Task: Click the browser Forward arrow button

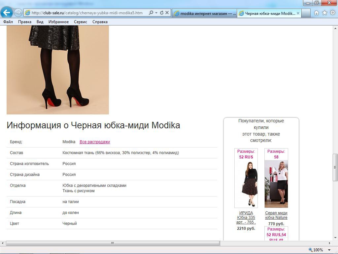Action: point(18,13)
